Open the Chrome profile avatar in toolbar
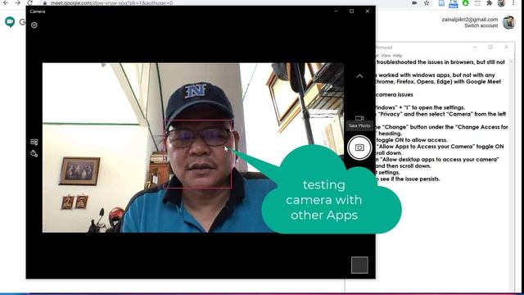This screenshot has height=295, width=524. coord(501,3)
